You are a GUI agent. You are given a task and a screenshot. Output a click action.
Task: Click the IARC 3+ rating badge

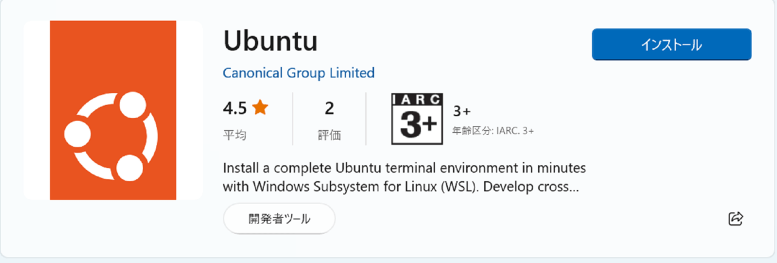(418, 119)
